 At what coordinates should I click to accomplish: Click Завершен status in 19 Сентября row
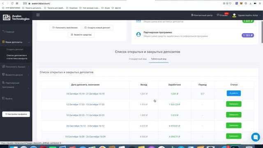[x=234, y=136]
